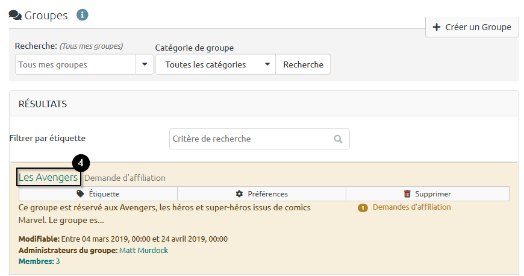The height and width of the screenshot is (276, 524).
Task: Click the Les Avengers group description text
Action: 164,213
